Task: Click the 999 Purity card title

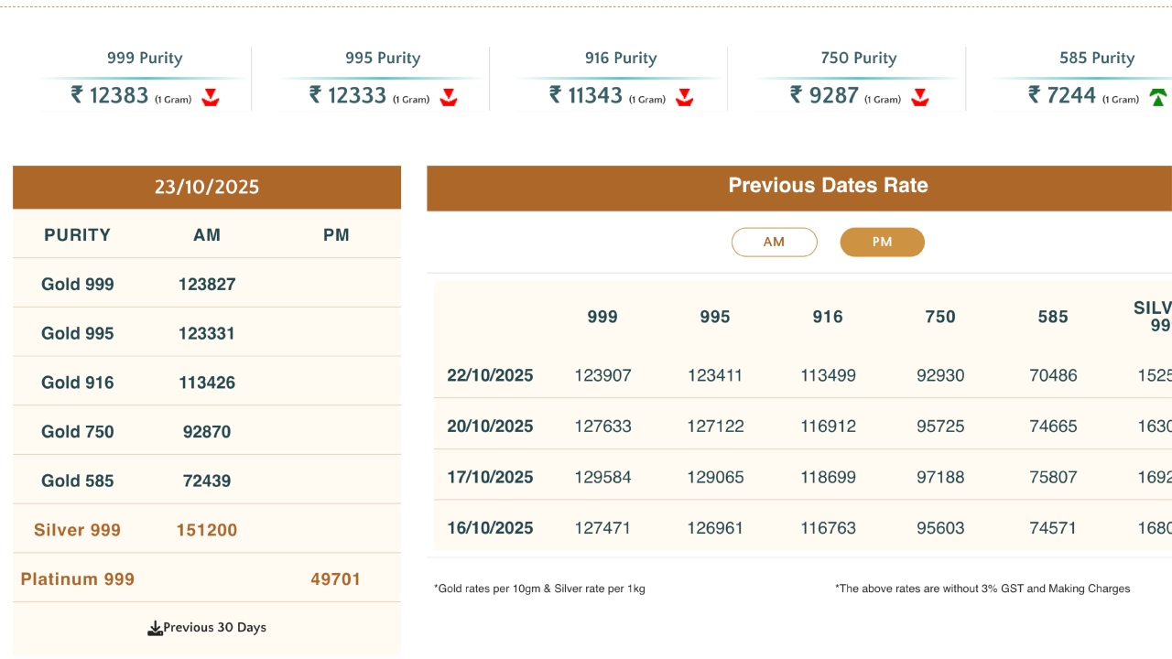Action: 145,59
